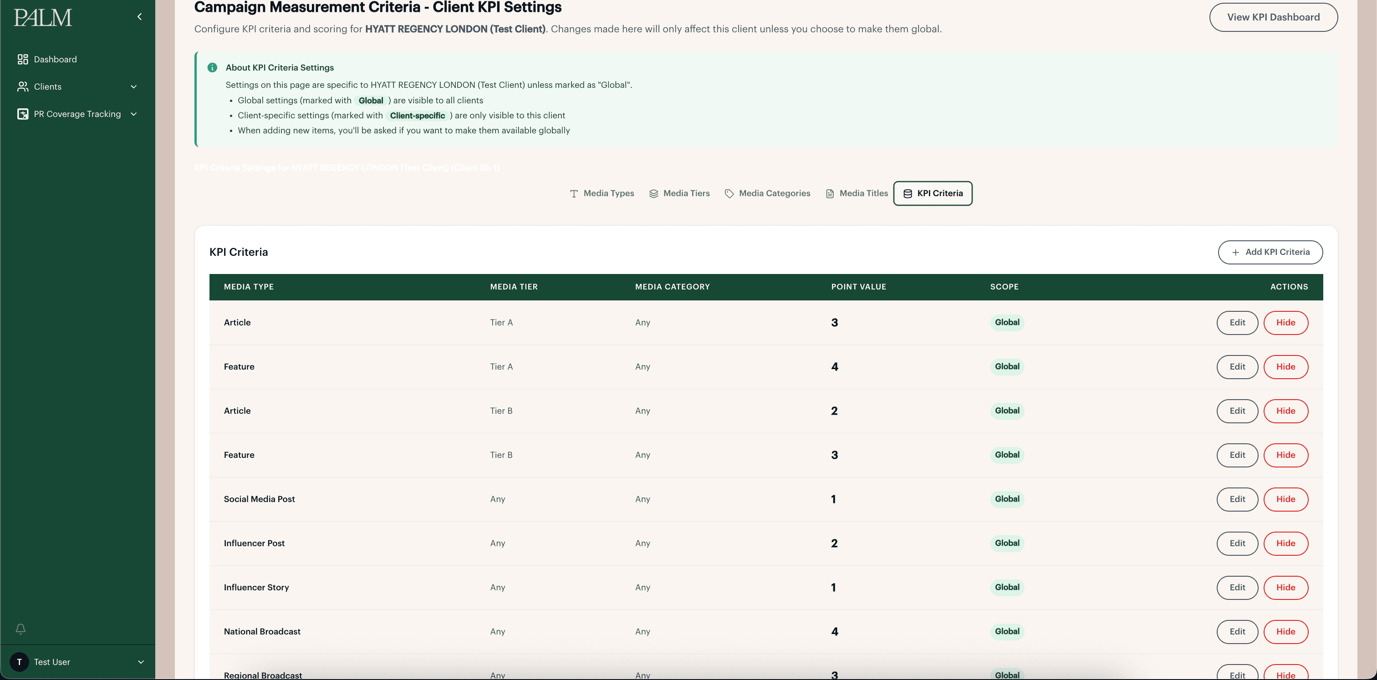The width and height of the screenshot is (1377, 680).
Task: Click the Global badge in Article Tier A row
Action: [1006, 323]
